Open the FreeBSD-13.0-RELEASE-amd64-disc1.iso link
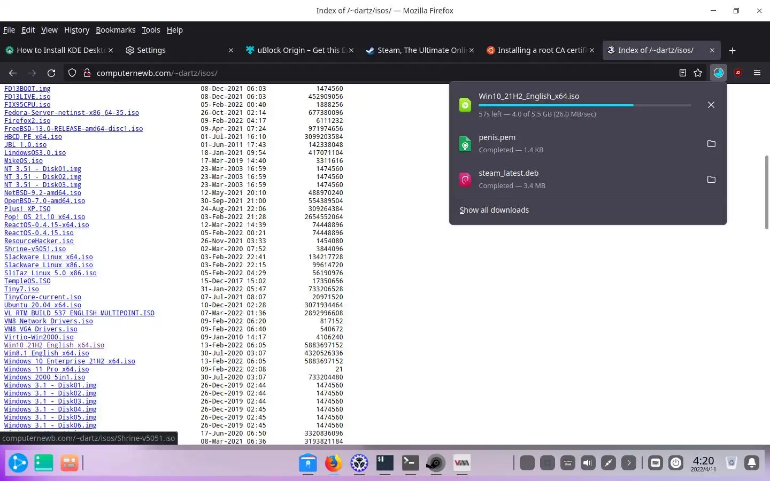Screen dimensions: 770x481 (x=73, y=129)
